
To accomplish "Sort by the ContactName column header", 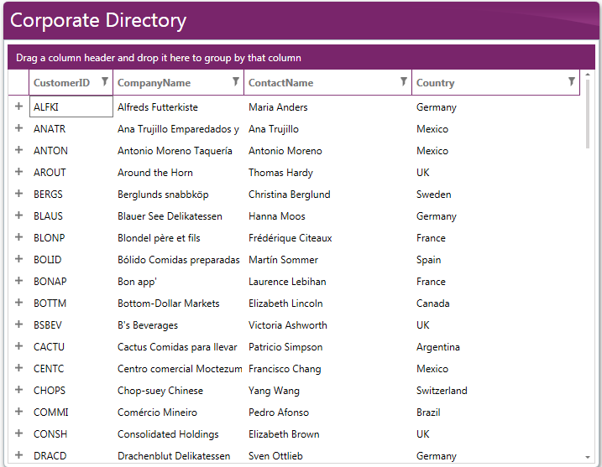I will (280, 83).
